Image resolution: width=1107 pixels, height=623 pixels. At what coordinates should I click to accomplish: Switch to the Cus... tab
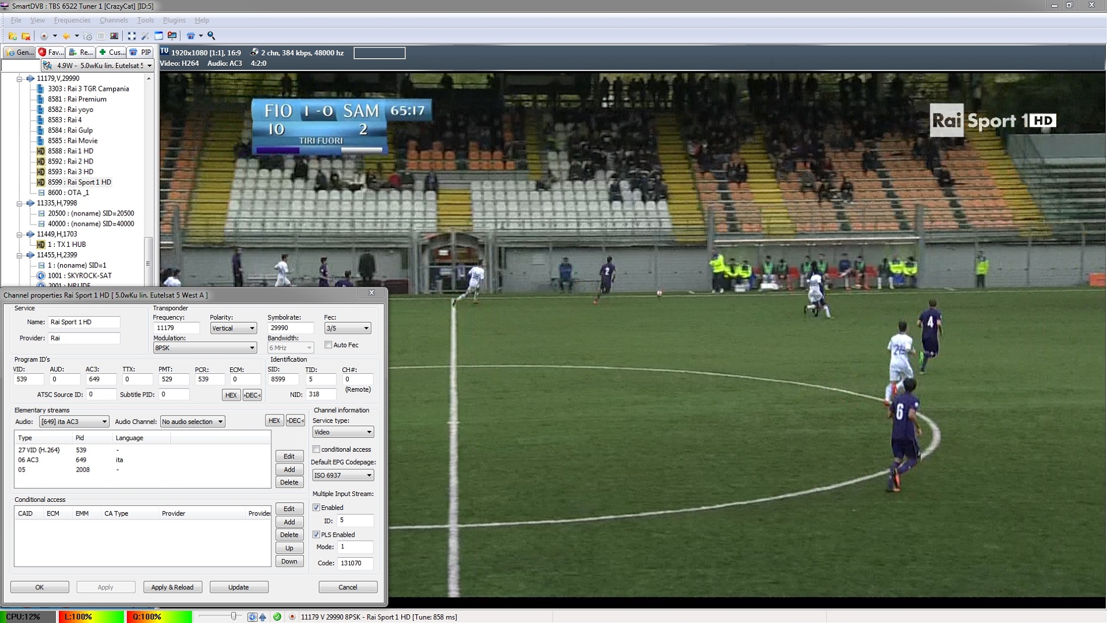pyautogui.click(x=112, y=52)
